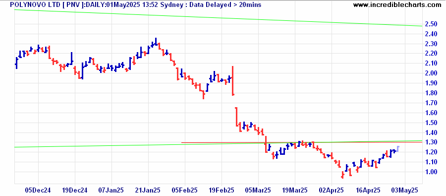
Task: Click the 19Mar25 date axis label
Action: coord(295,190)
